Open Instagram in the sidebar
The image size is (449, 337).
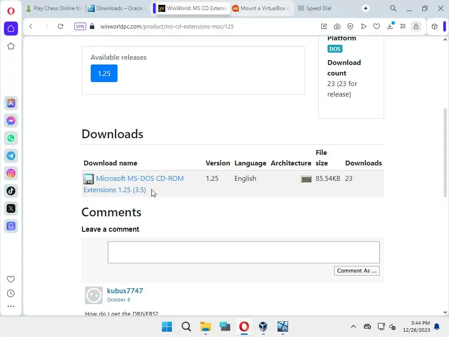(11, 173)
